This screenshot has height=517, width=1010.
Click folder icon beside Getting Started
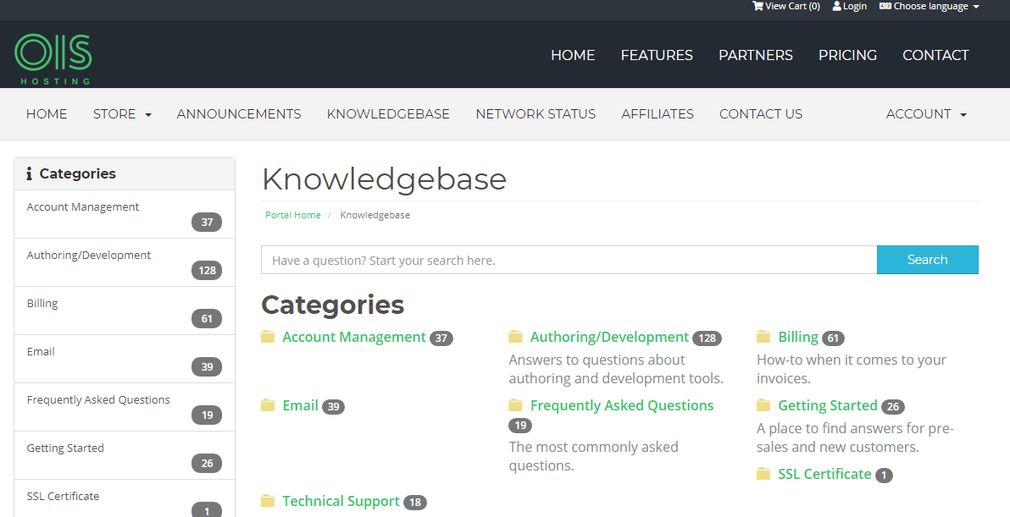pos(763,405)
